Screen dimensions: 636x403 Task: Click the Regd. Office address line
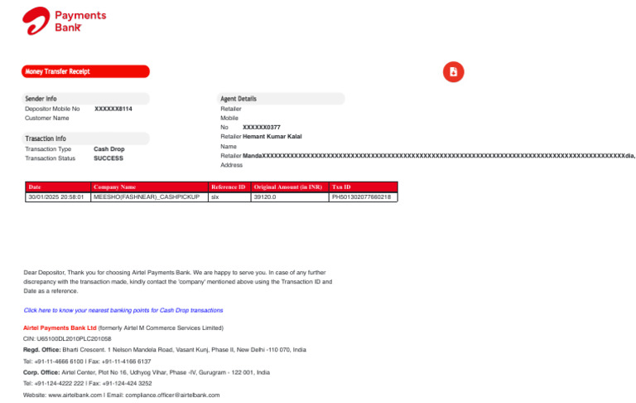[165, 350]
